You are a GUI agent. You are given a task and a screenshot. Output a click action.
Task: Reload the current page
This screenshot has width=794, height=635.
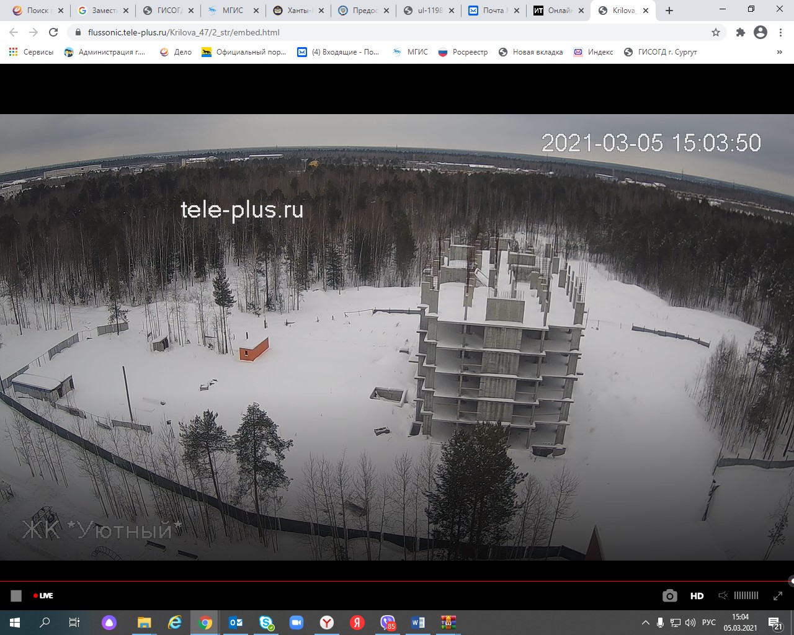(x=53, y=32)
